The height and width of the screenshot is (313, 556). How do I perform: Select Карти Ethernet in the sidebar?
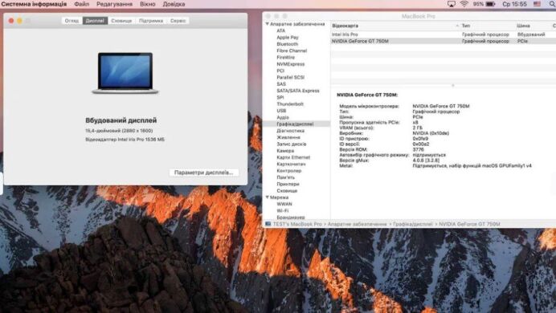[293, 157]
